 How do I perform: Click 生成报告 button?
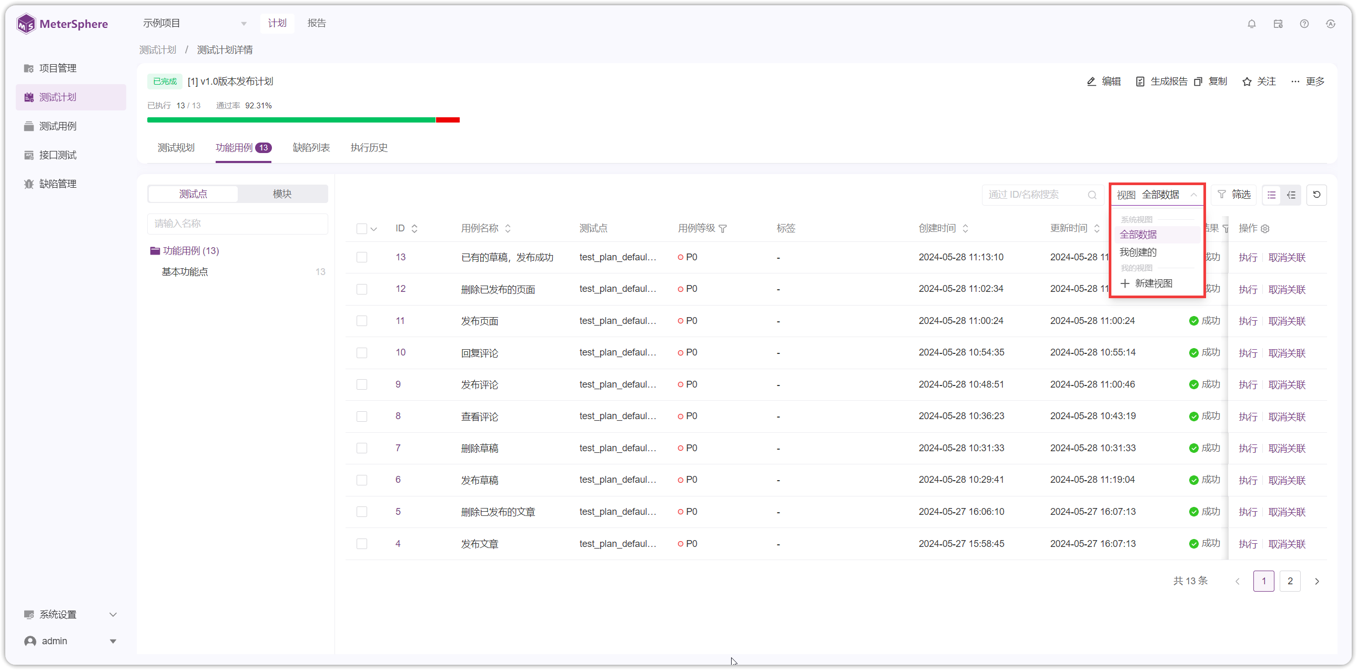(x=1161, y=81)
